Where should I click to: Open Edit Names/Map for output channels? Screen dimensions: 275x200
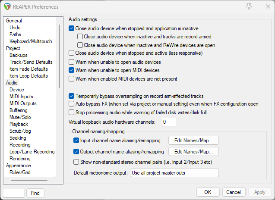(x=193, y=152)
